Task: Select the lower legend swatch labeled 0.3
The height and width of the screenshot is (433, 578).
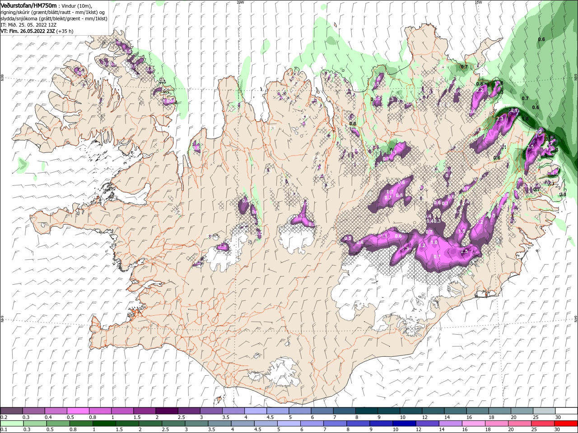Action: coord(35,424)
